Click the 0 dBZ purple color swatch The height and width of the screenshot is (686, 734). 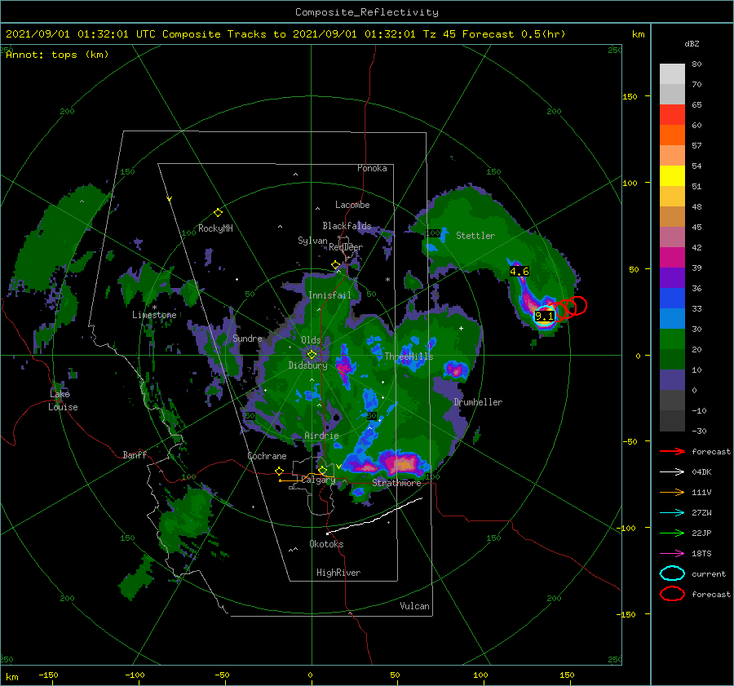tap(672, 379)
